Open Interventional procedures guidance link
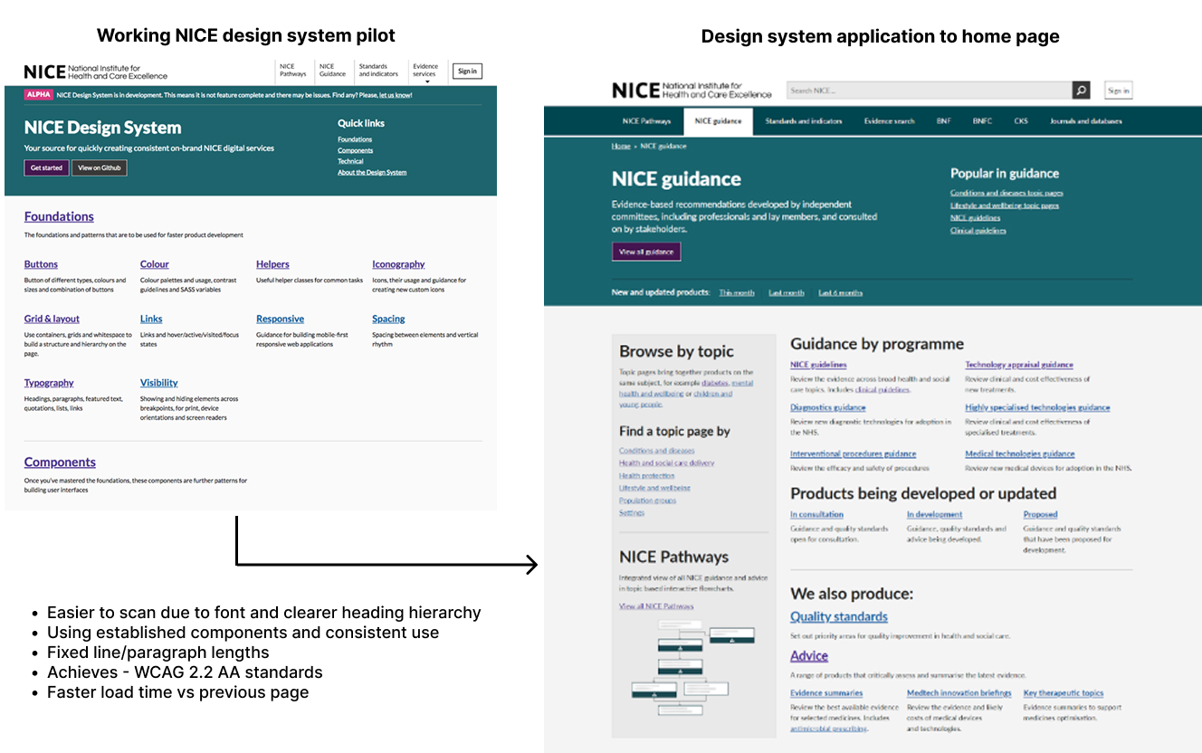Viewport: 1202px width, 753px height. [853, 454]
